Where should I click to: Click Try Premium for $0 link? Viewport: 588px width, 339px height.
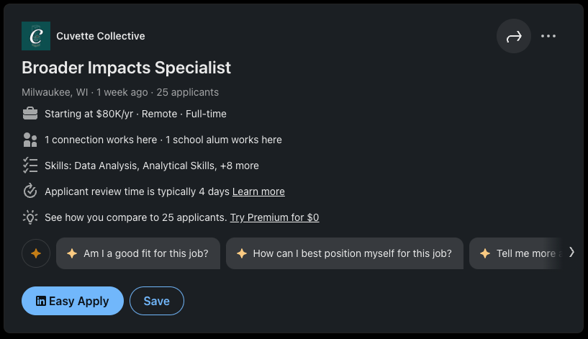tap(274, 217)
